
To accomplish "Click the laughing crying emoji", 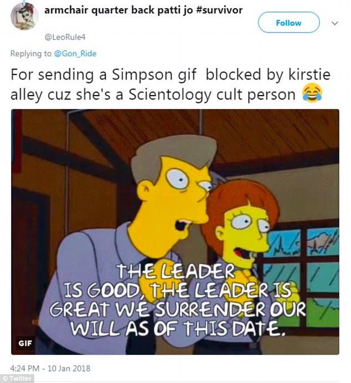I will [312, 93].
